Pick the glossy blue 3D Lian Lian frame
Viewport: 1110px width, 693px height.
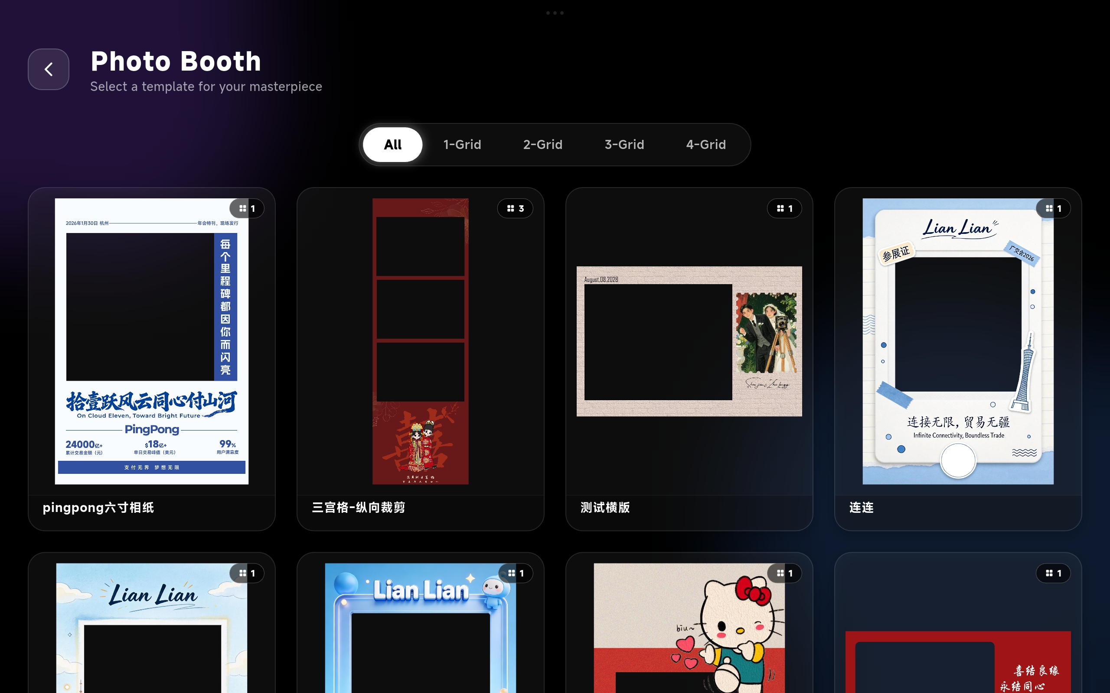421,628
